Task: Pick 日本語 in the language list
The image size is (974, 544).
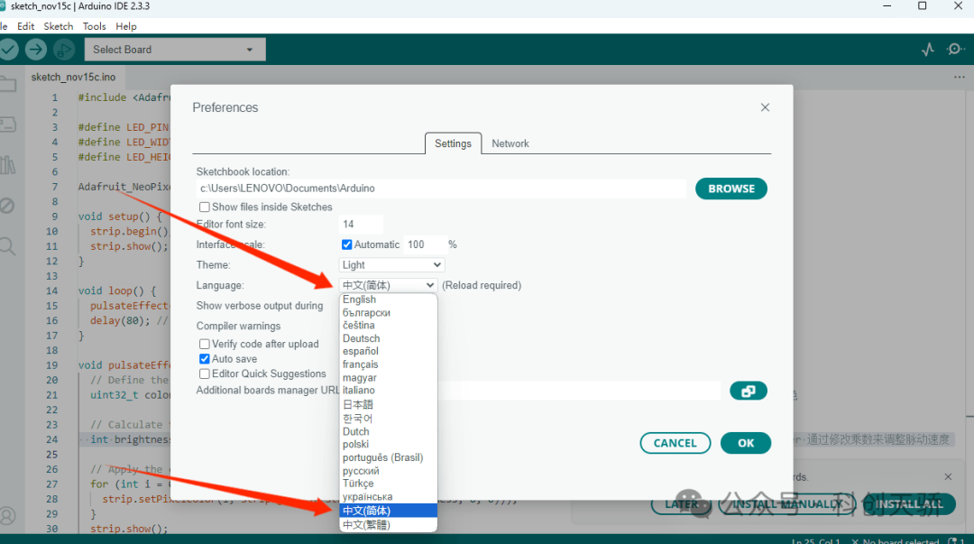Action: point(388,405)
